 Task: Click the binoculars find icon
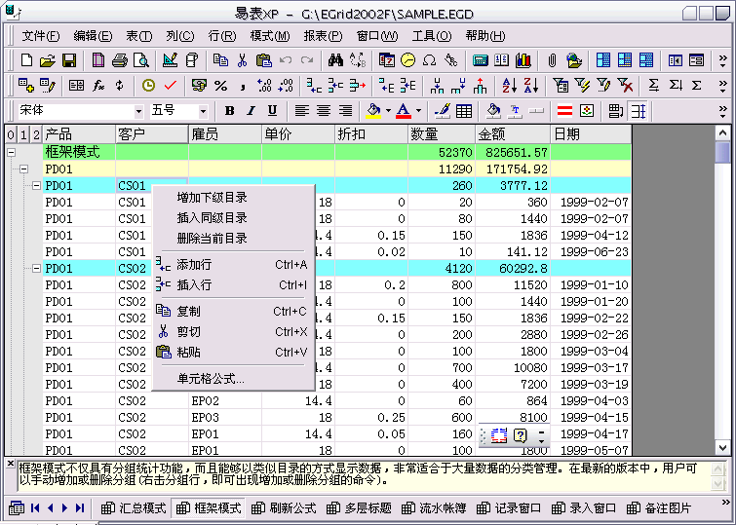335,60
